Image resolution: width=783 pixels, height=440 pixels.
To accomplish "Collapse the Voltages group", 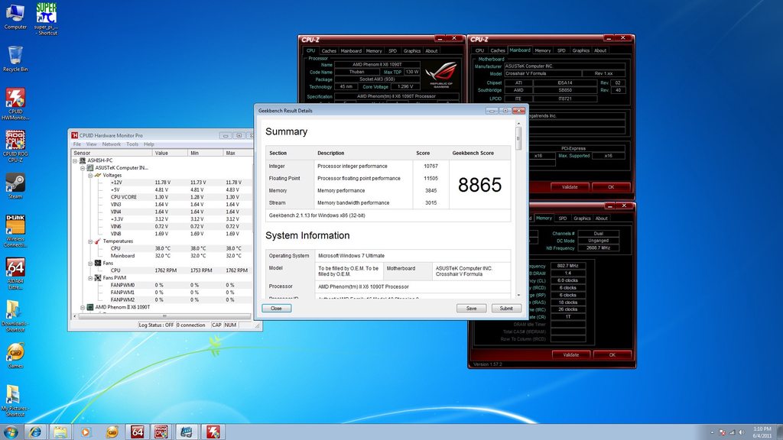I will pyautogui.click(x=90, y=176).
